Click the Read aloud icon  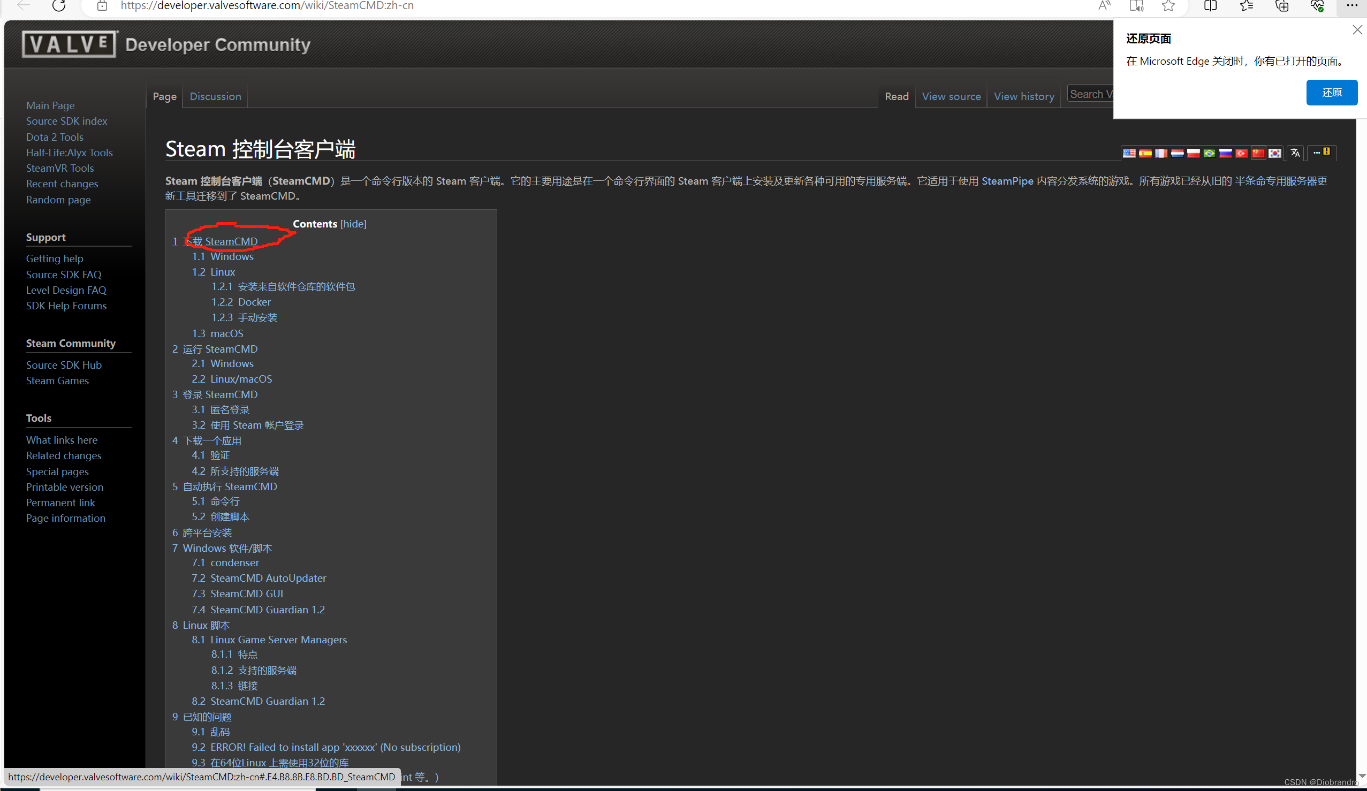(1104, 6)
